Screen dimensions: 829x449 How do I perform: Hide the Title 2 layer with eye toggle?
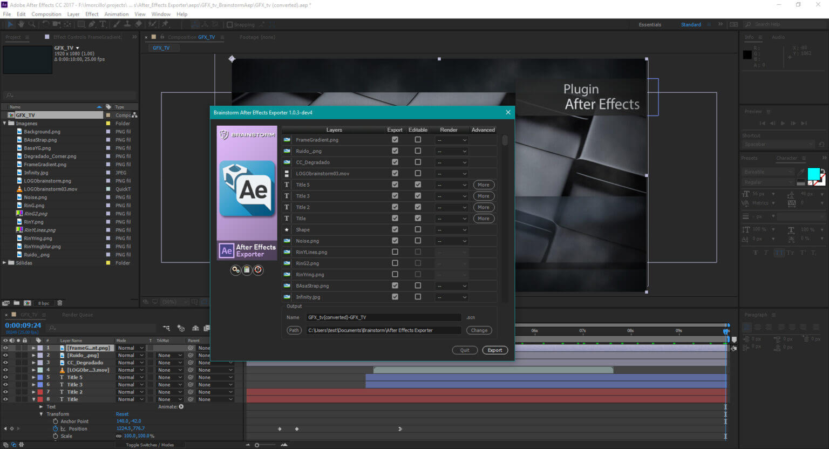(5, 392)
